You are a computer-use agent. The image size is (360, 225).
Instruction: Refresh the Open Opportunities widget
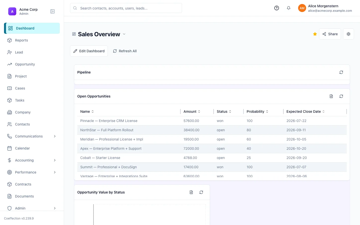[x=341, y=96]
